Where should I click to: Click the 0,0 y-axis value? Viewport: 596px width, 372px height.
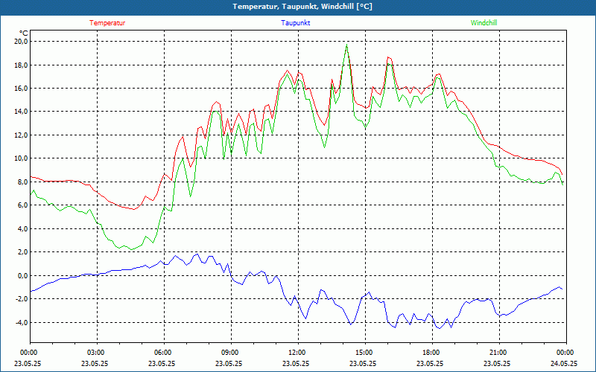point(22,275)
